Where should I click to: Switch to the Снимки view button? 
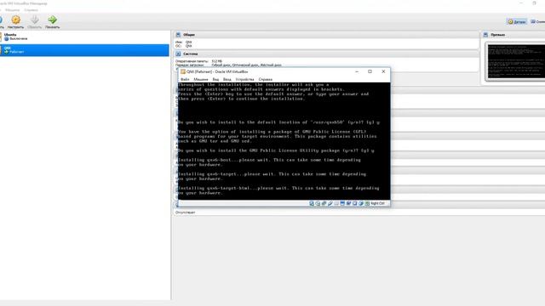(x=537, y=21)
